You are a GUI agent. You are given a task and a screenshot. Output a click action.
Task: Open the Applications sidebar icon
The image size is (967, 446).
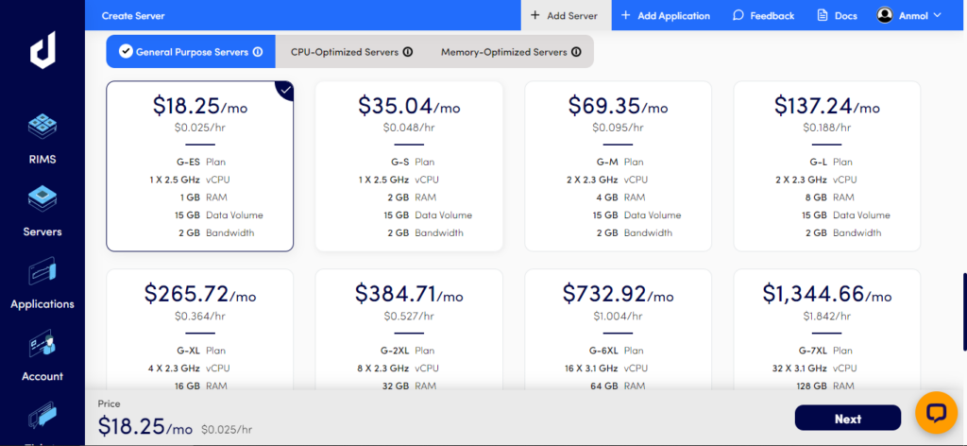[42, 271]
